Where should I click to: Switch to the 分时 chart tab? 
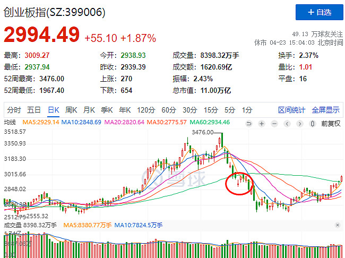pyautogui.click(x=14, y=110)
